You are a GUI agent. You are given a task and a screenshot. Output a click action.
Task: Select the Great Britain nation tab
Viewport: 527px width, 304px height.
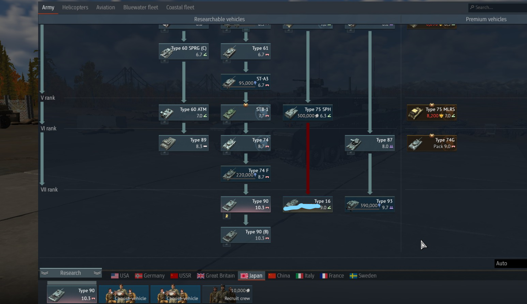215,276
